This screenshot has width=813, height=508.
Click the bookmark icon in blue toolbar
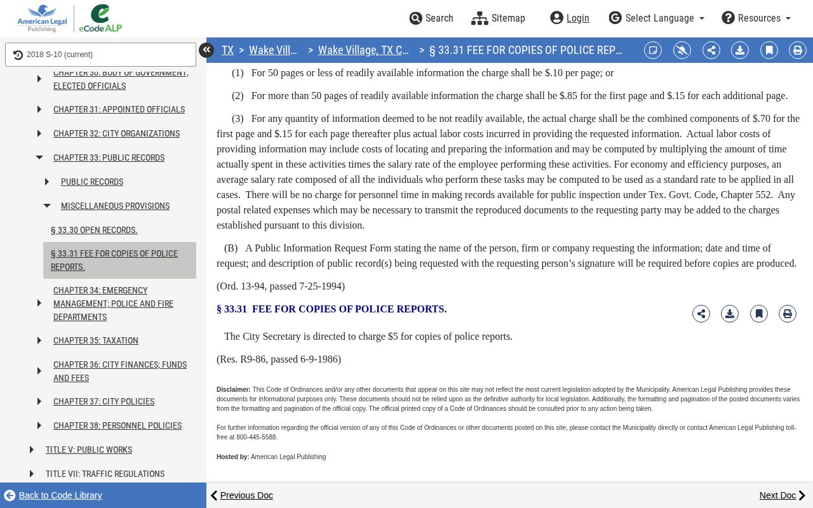click(x=769, y=50)
